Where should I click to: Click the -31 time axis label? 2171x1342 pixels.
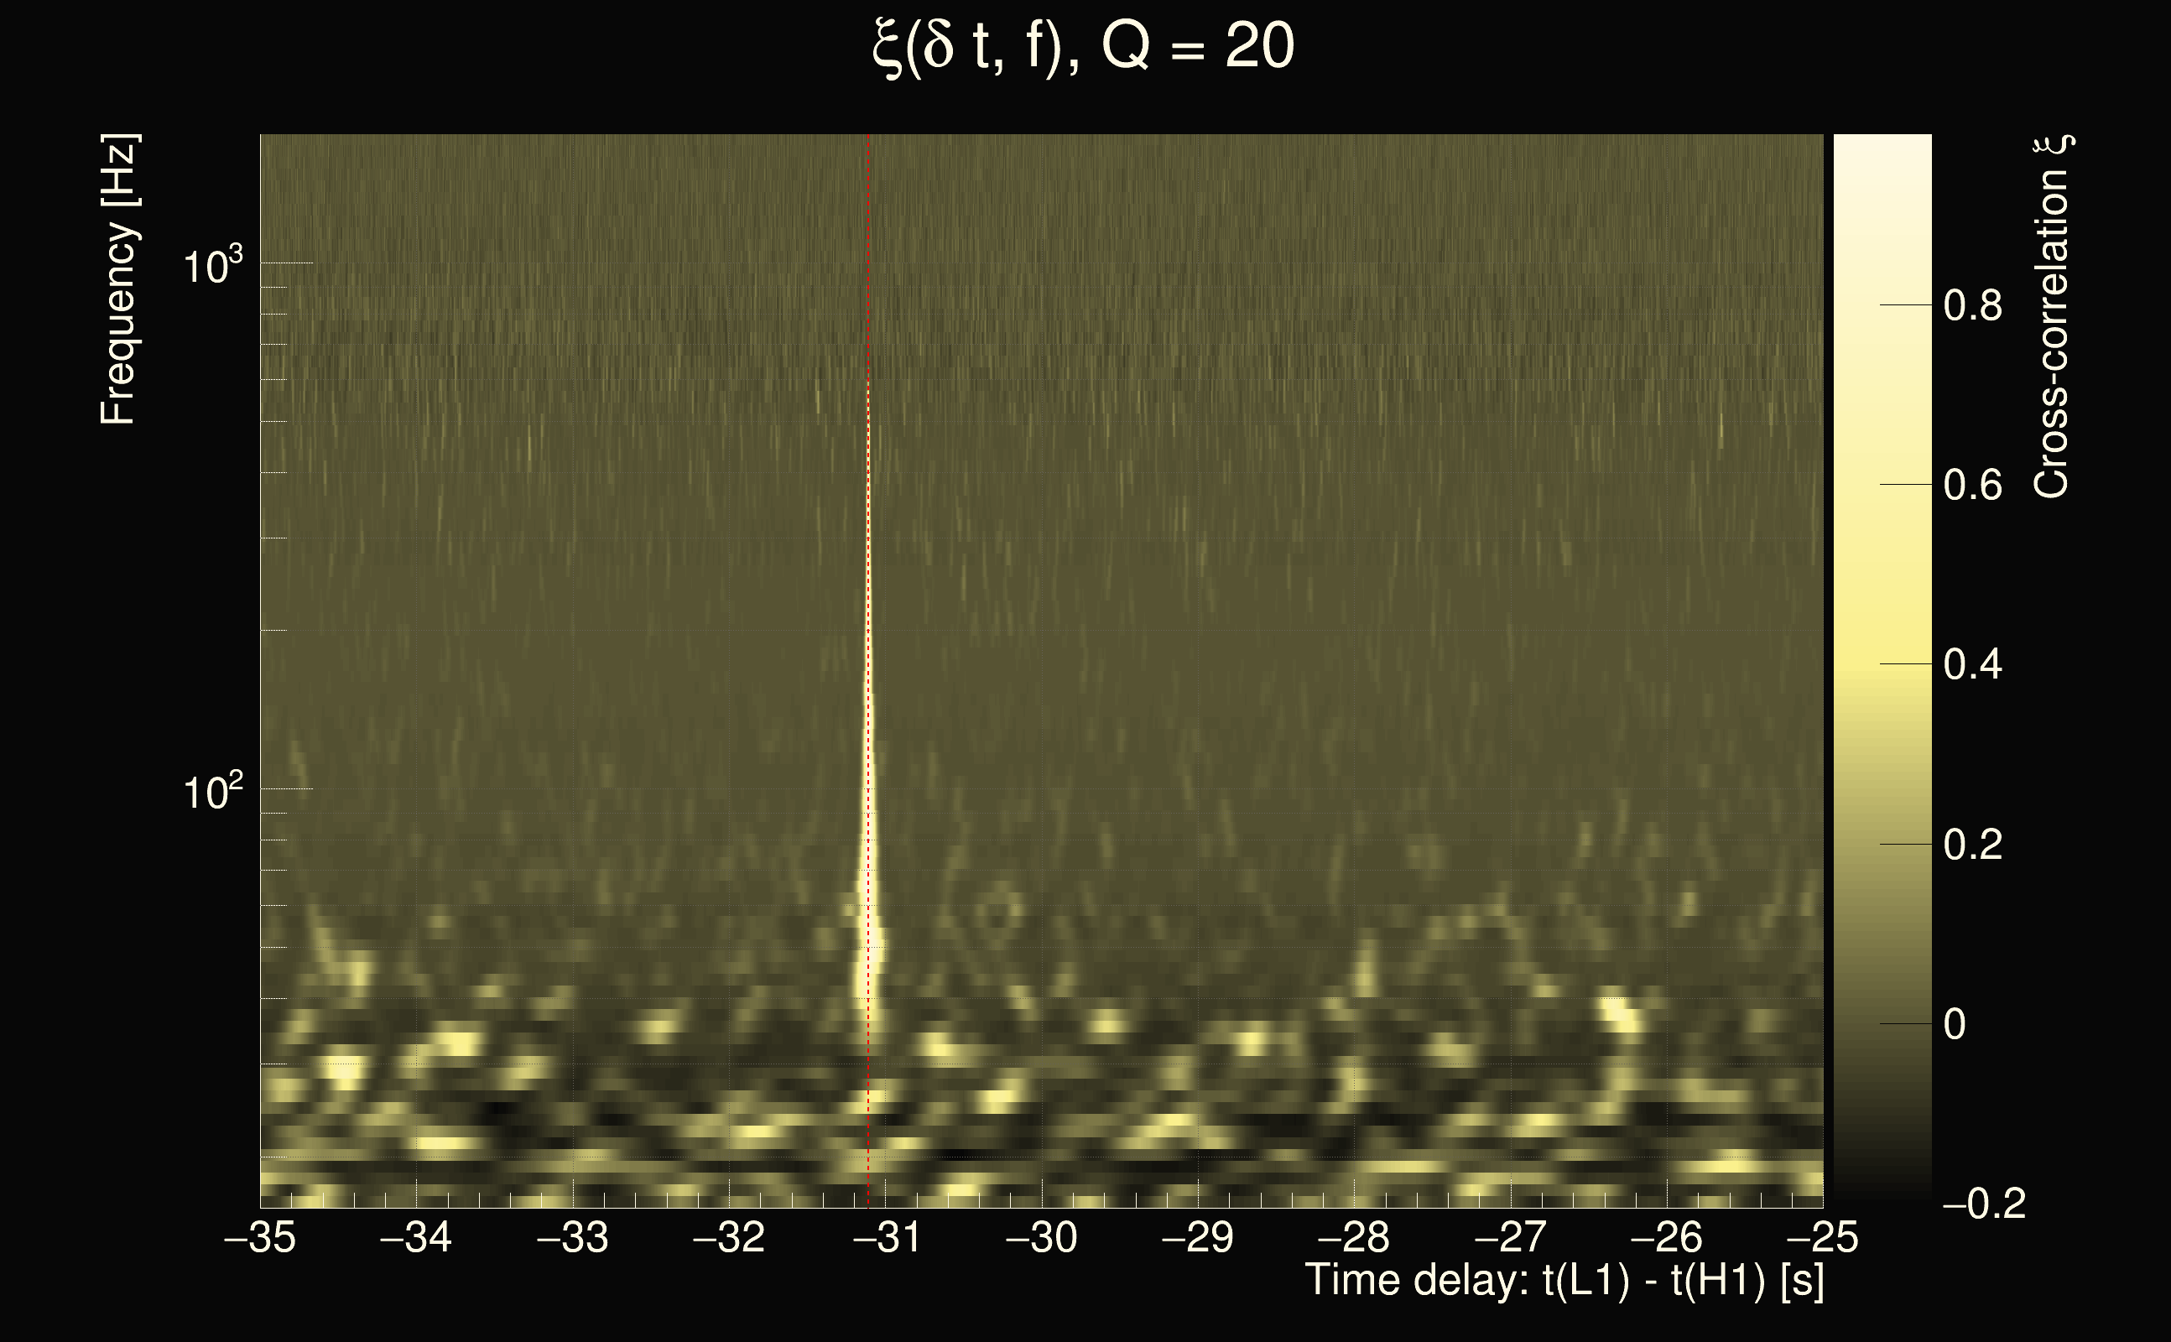(x=886, y=1237)
